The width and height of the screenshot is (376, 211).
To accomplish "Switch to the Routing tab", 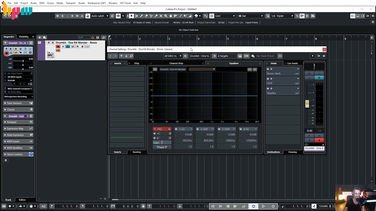I will point(137,152).
